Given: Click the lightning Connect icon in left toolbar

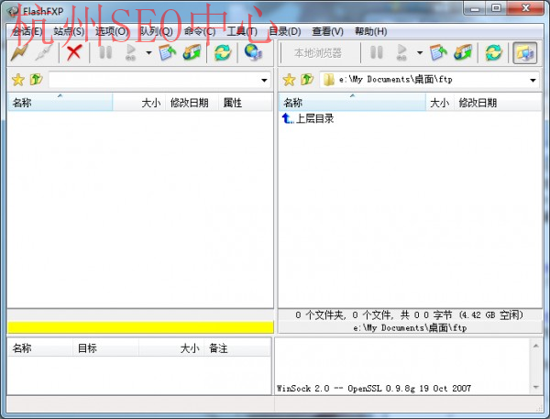Looking at the screenshot, I should pyautogui.click(x=19, y=52).
